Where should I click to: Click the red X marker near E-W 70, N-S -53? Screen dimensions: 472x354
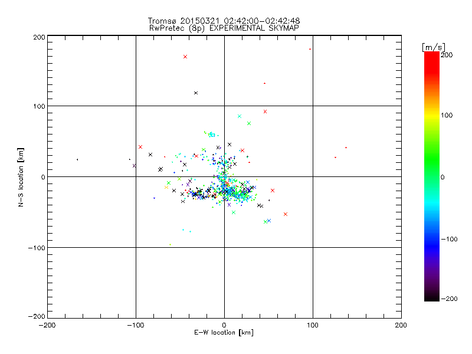(286, 214)
